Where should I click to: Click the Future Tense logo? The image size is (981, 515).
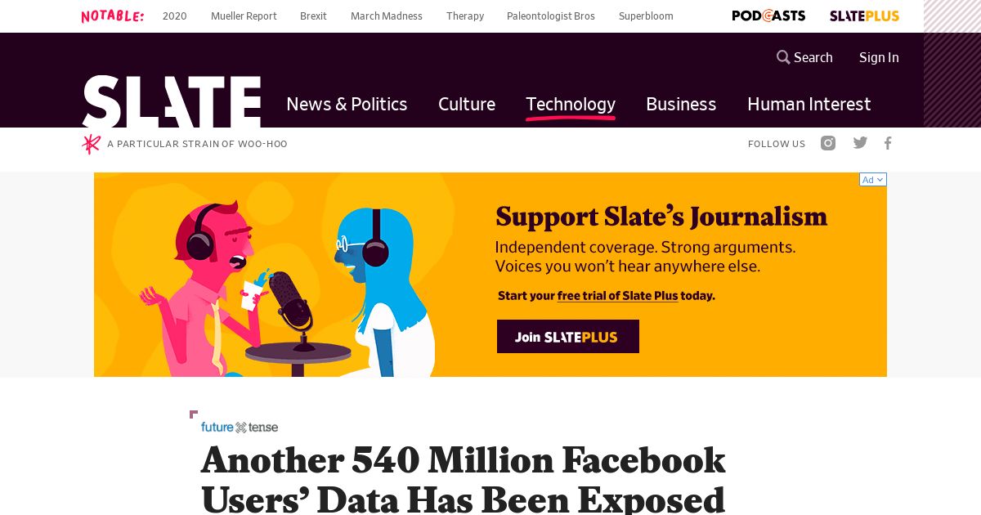pyautogui.click(x=240, y=427)
